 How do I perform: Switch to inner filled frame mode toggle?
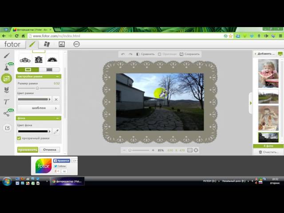(49, 70)
